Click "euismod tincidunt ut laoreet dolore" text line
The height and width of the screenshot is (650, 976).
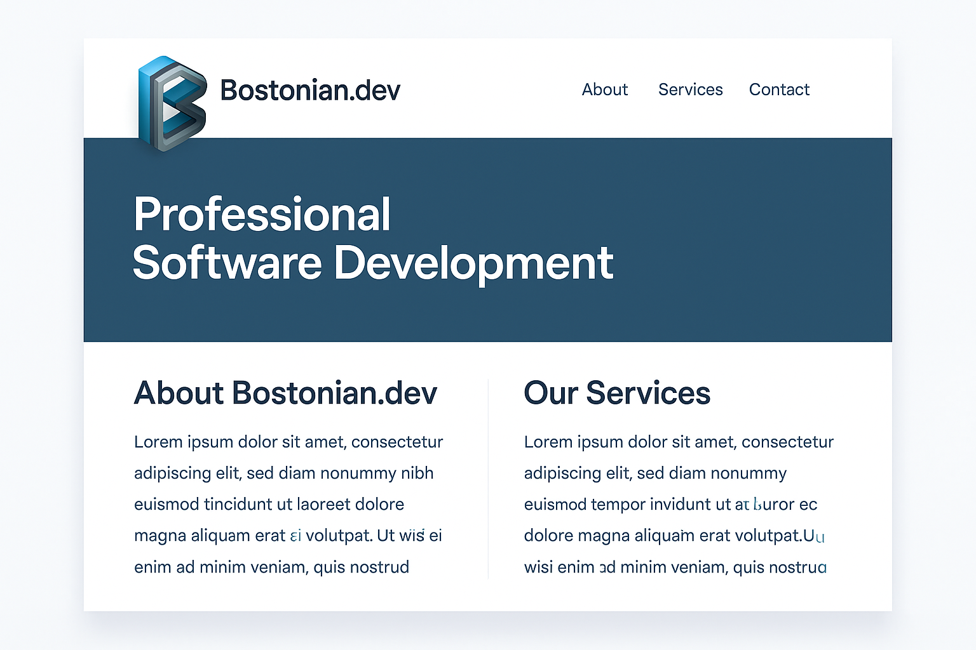[x=269, y=504]
